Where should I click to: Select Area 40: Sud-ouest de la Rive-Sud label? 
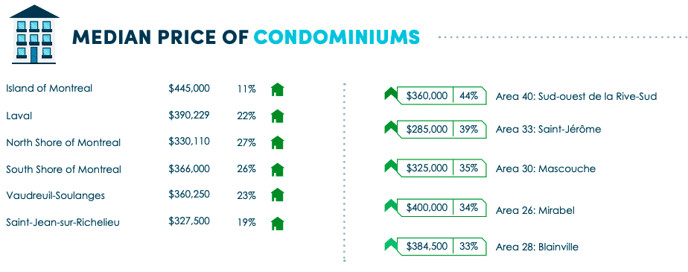pos(576,96)
